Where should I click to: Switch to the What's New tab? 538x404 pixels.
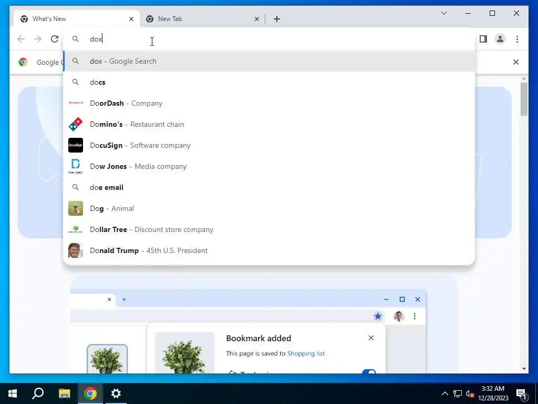point(77,19)
